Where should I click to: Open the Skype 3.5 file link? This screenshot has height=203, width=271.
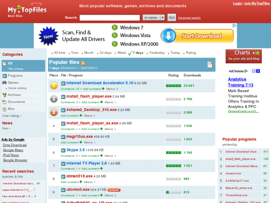pos(76,150)
